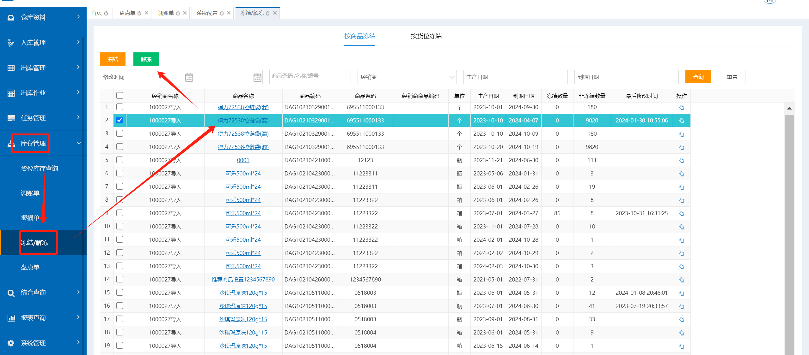Open 货位库存查询 in the sidebar

pos(40,169)
